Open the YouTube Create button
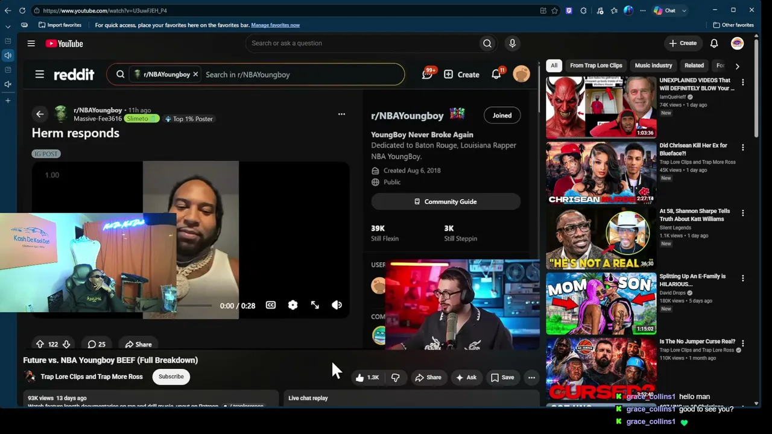 [x=683, y=43]
